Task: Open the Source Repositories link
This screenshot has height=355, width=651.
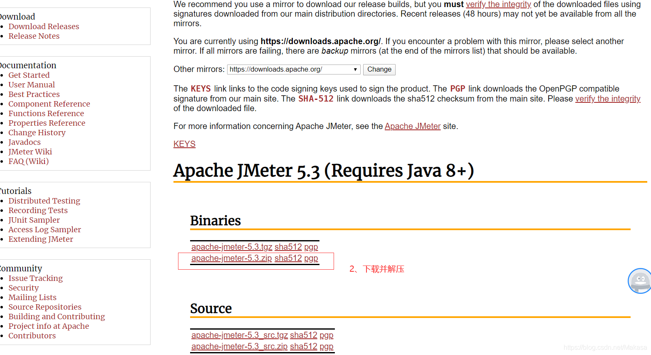Action: coord(45,307)
